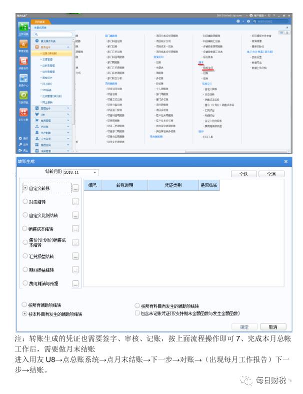Image resolution: width=303 pixels, height=394 pixels.
Task: Click the top-right search input field
Action: (272, 22)
